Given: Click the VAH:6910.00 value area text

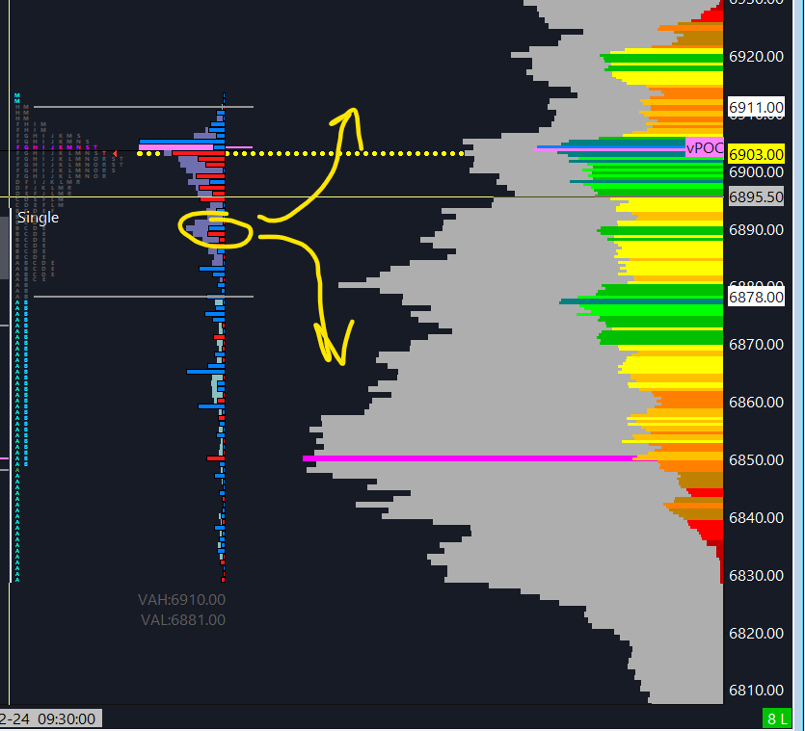Looking at the screenshot, I should click(182, 599).
